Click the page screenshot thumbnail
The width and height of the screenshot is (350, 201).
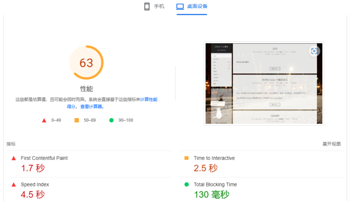(x=264, y=83)
